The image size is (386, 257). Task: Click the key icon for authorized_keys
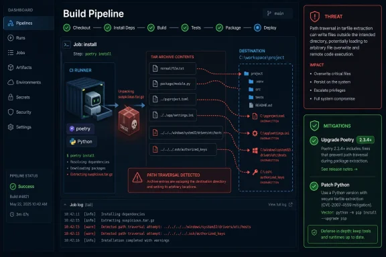click(x=255, y=172)
